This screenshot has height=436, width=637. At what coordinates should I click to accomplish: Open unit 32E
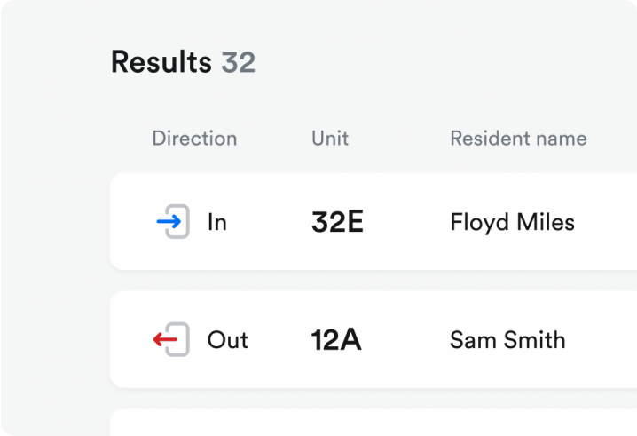[x=337, y=222]
